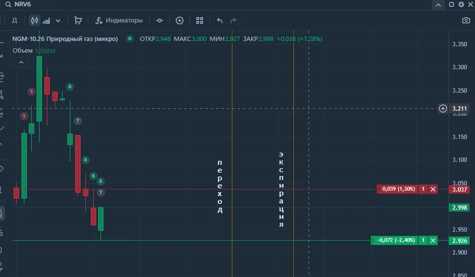The image size is (475, 277).
Task: Open the Индикаторы indicators menu
Action: (119, 20)
